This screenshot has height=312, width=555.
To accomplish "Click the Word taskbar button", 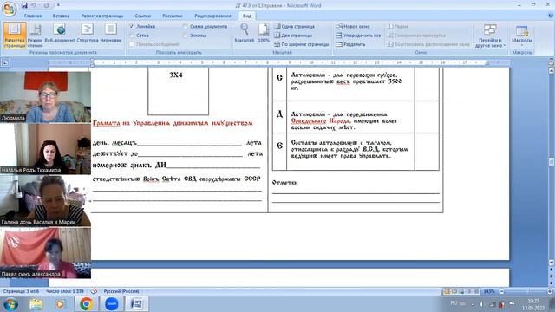I will tap(137, 304).
